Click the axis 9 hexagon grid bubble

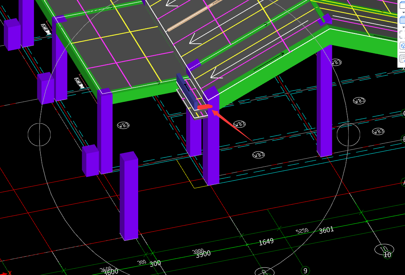click(305, 270)
